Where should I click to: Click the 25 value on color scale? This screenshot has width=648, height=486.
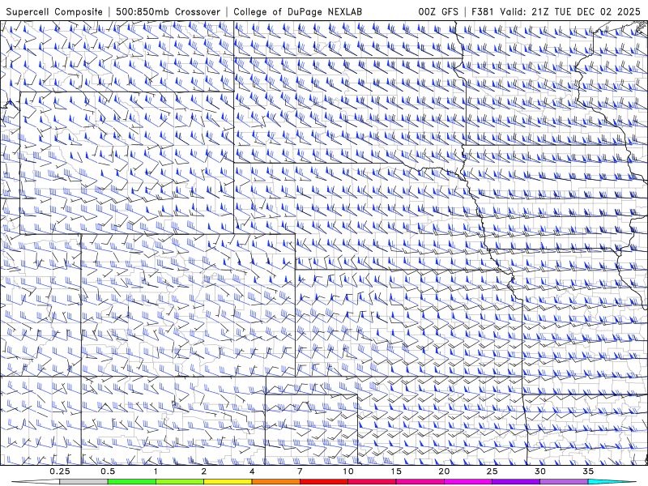pyautogui.click(x=492, y=471)
